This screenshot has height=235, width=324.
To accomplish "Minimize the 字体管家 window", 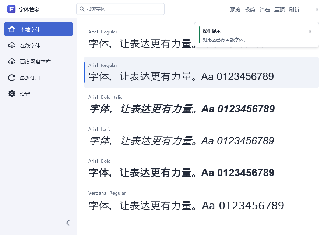I will (307, 10).
